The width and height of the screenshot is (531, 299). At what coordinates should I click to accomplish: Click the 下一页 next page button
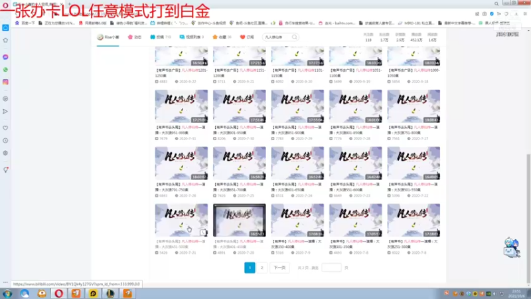pos(279,268)
